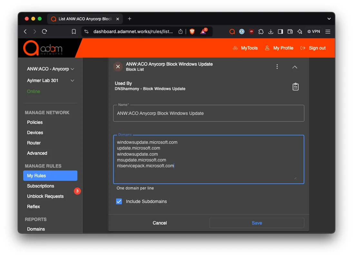Screen dimensions: 353x257
Task: Open the Brave Wallet icon
Action: click(290, 32)
